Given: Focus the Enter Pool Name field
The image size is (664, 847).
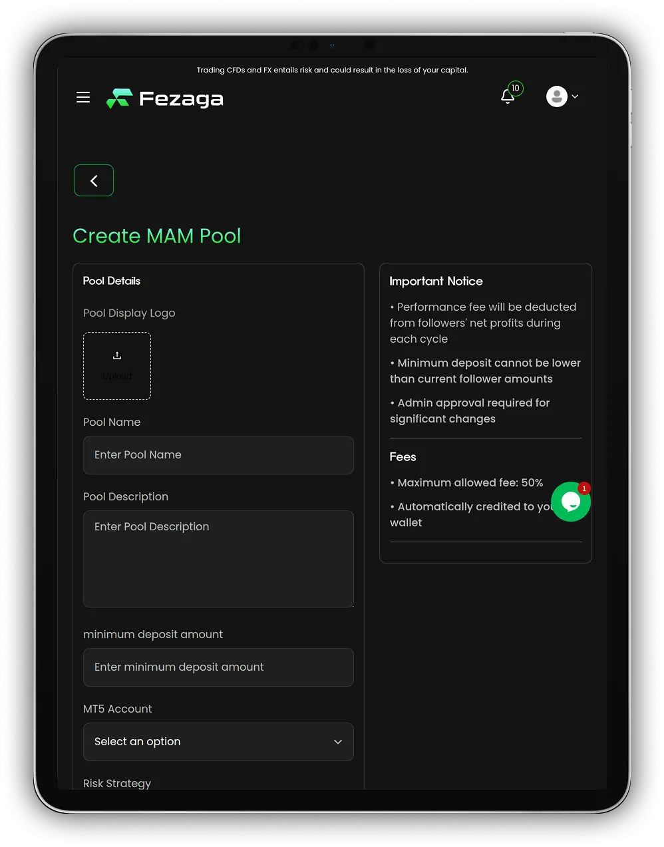Looking at the screenshot, I should 218,455.
